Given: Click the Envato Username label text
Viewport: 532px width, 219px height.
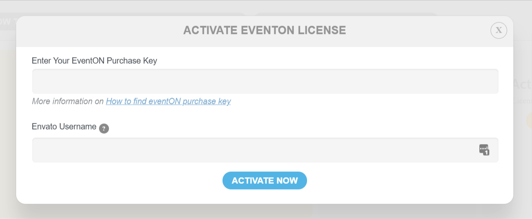Looking at the screenshot, I should [64, 127].
